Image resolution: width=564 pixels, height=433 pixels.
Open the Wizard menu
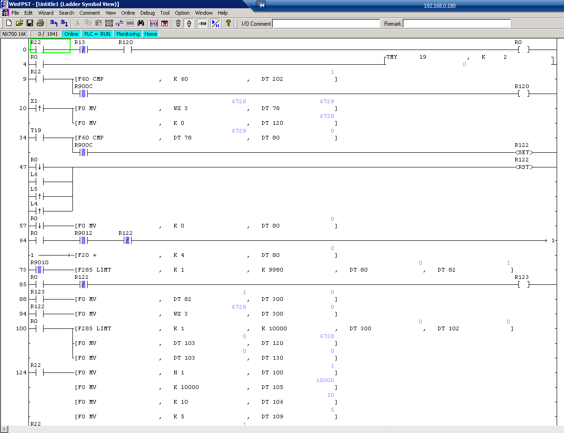(x=45, y=13)
